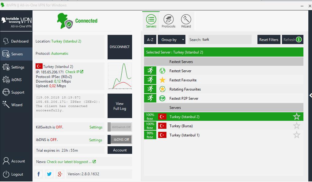Open Settings in the sidebar
This screenshot has height=182, width=312.
click(x=16, y=67)
